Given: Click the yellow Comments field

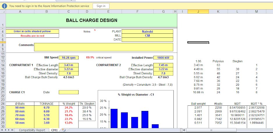Looking at the screenshot, I should [104, 47].
